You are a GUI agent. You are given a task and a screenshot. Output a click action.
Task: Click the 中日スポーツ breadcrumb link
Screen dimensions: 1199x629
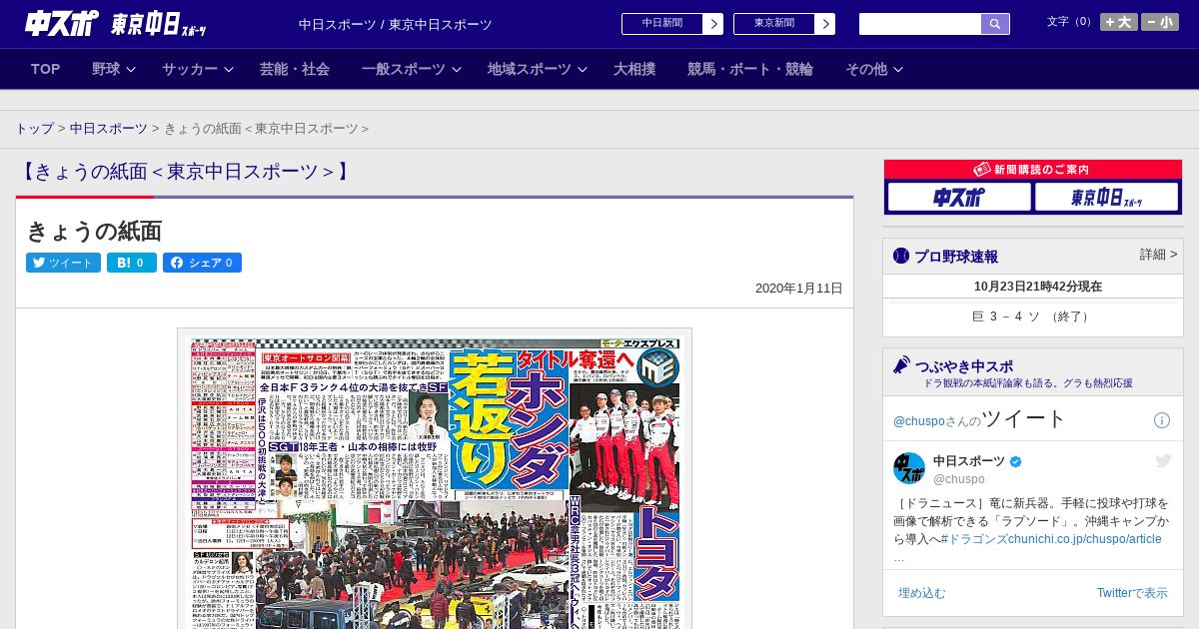click(109, 129)
